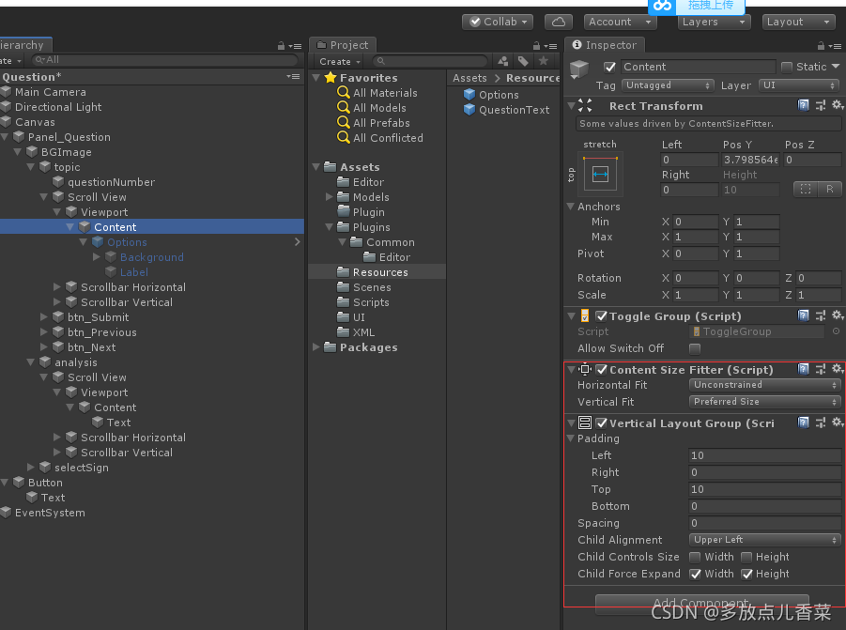Open Child Alignment Upper Left dropdown

coord(764,539)
